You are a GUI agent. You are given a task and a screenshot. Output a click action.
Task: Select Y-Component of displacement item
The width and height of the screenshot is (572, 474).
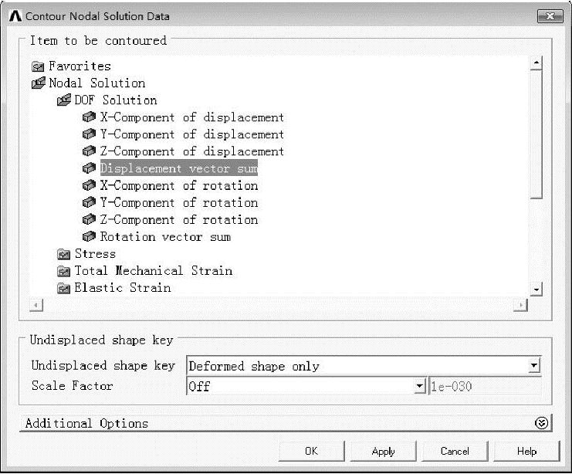coord(192,134)
